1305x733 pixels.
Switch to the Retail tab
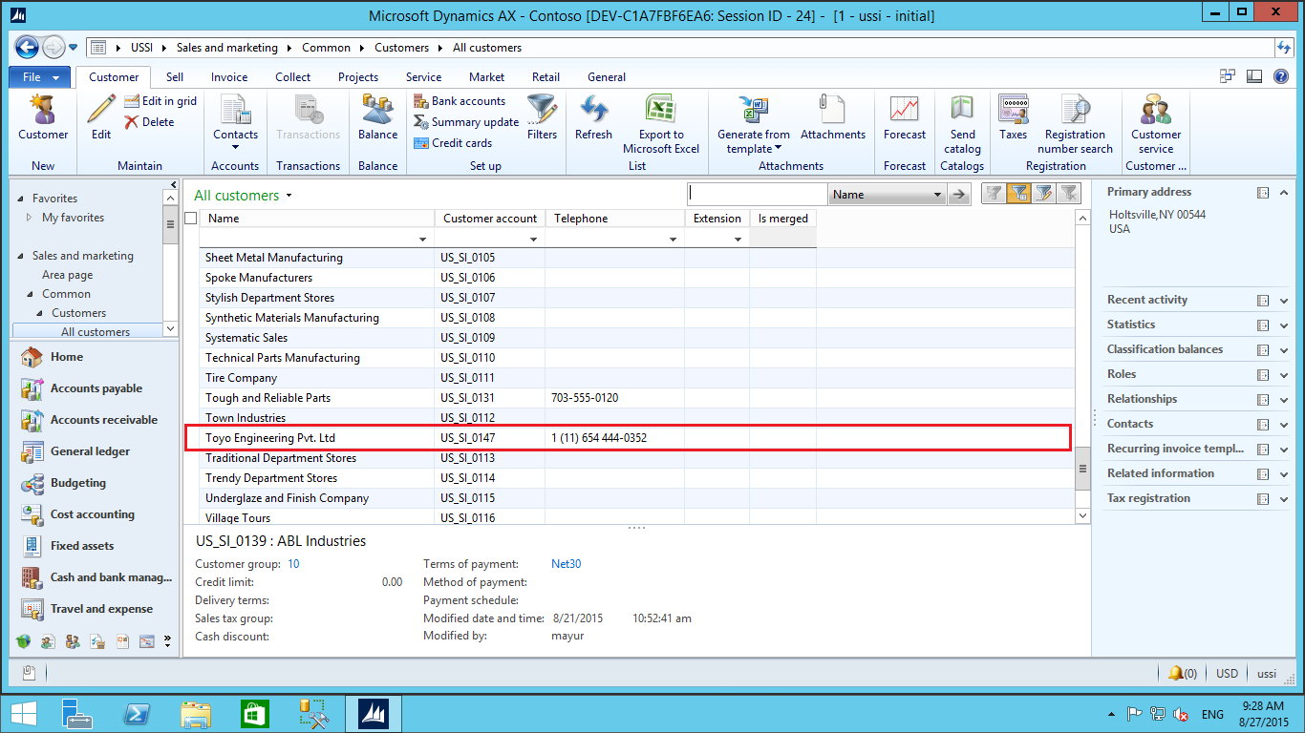(546, 77)
